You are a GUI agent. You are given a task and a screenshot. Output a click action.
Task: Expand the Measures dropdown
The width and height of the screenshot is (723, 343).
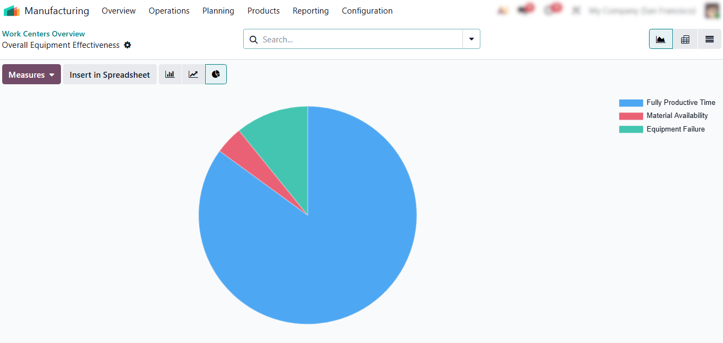click(x=32, y=74)
